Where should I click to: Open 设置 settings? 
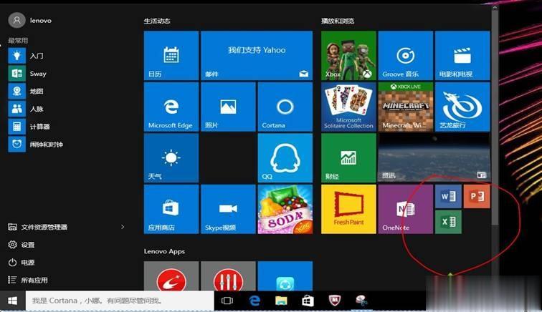click(22, 245)
